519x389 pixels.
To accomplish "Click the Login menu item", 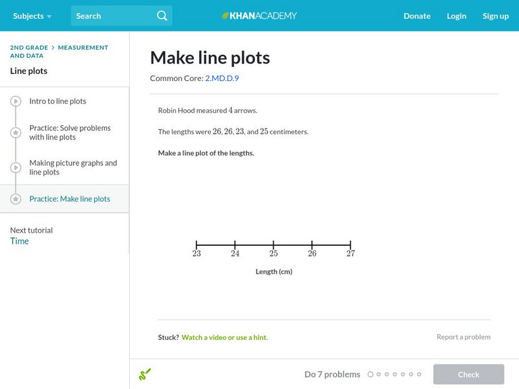I will 456,16.
